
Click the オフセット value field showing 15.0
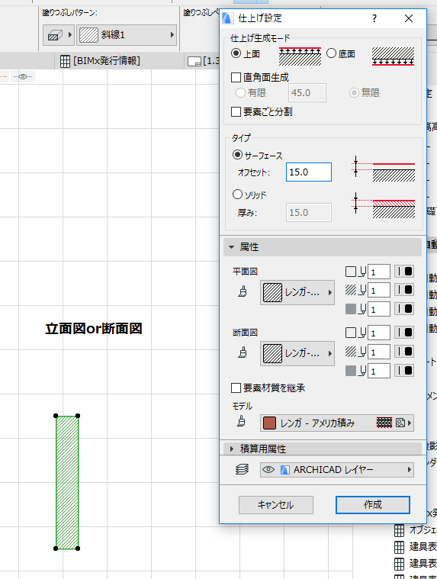[309, 172]
